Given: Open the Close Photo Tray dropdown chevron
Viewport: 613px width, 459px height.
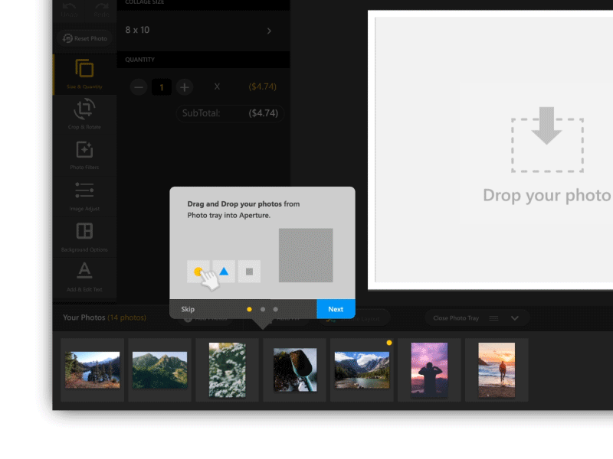Looking at the screenshot, I should point(516,317).
